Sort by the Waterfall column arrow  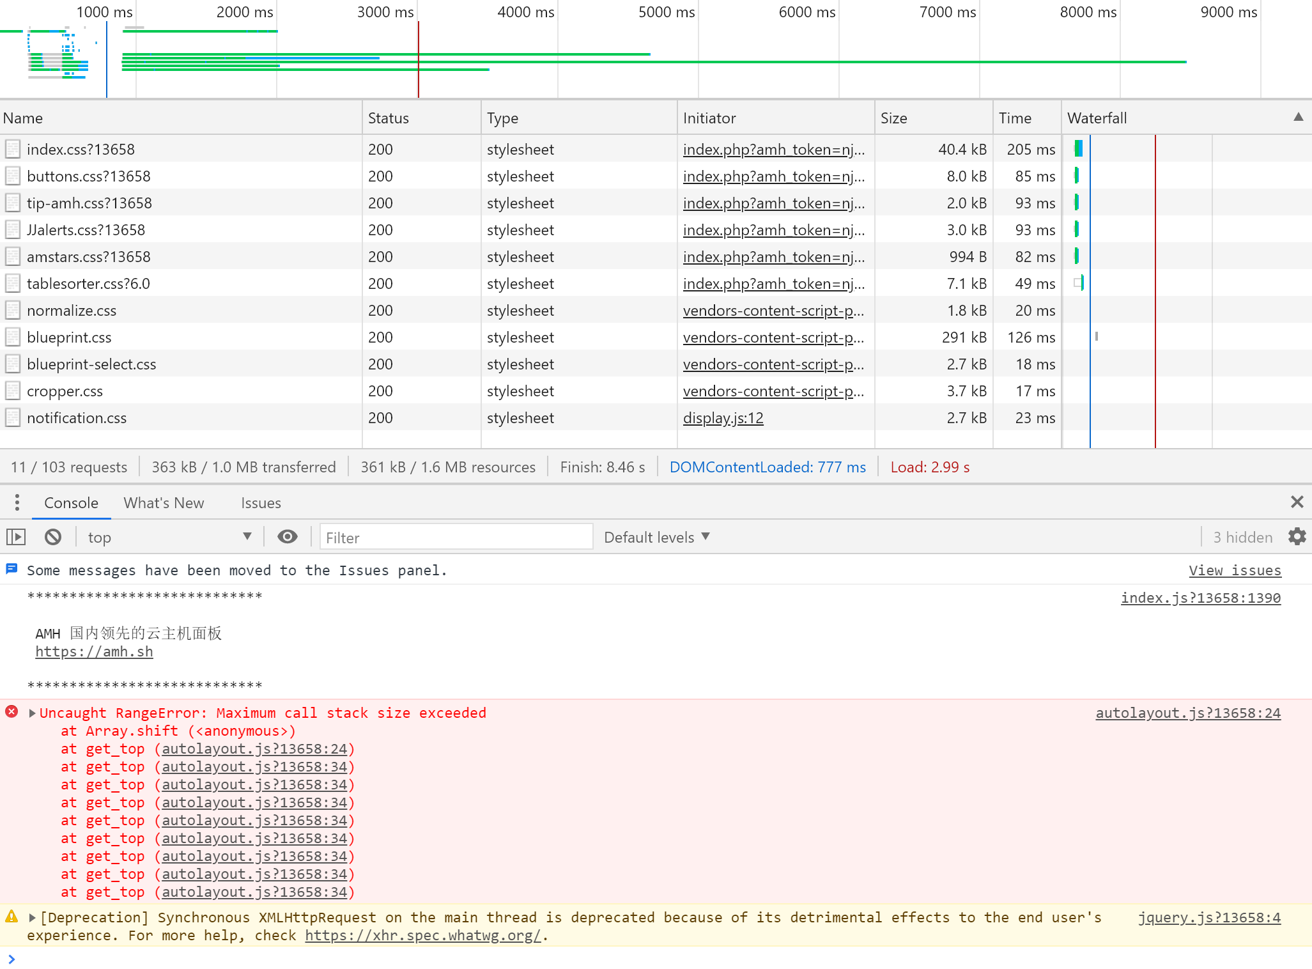pos(1298,117)
